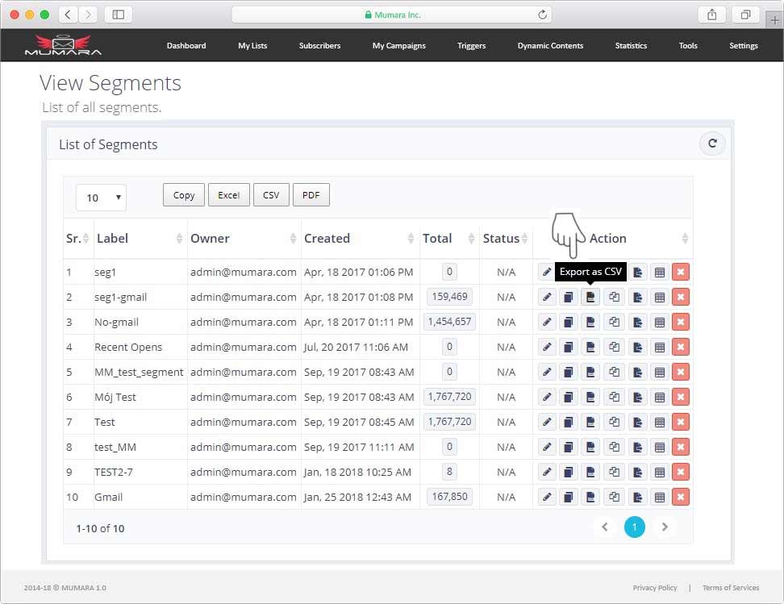The width and height of the screenshot is (784, 604).
Task: Sort the Total column
Action: coord(437,239)
